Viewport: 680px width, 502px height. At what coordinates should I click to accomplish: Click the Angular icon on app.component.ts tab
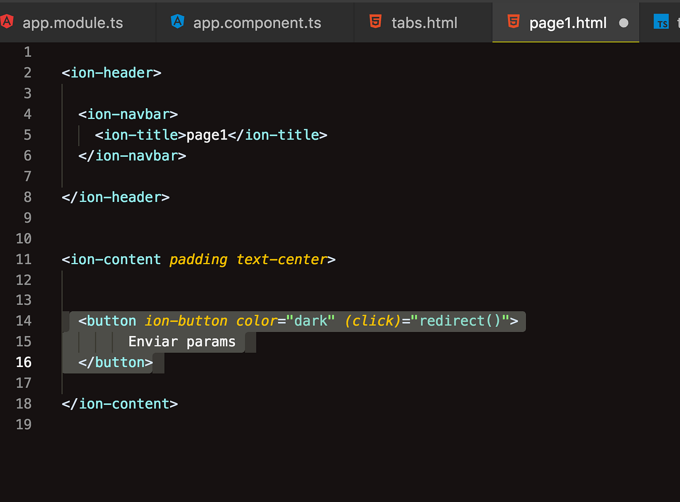click(178, 21)
